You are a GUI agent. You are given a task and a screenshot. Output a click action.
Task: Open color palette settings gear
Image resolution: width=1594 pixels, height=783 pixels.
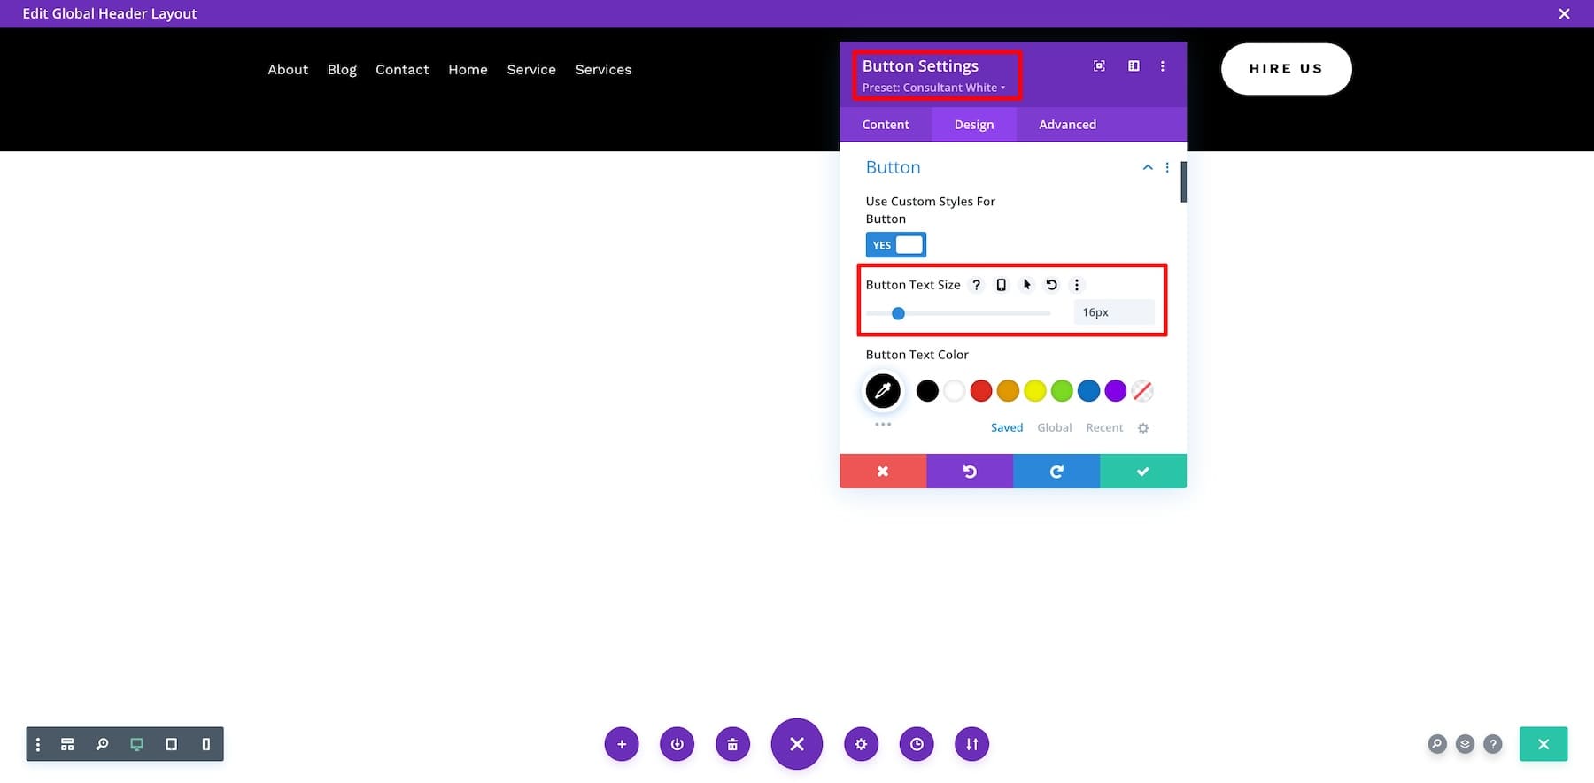(x=1143, y=428)
